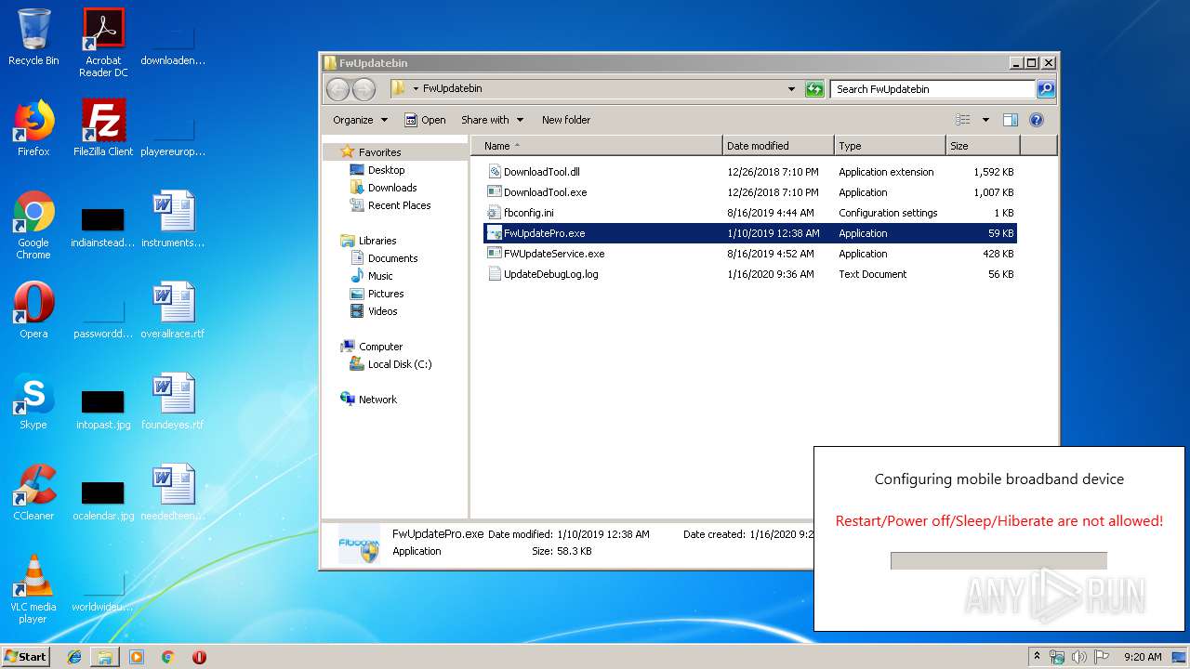Open the VLC media player desktop shortcut
This screenshot has height=669, width=1190.
point(33,589)
